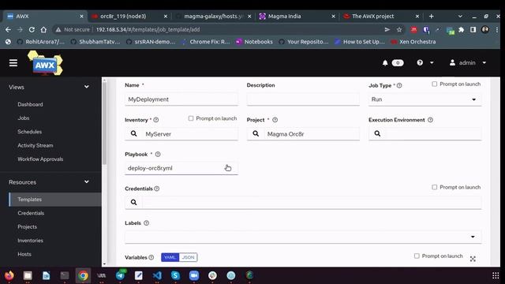Open the admin user dropdown arrow
This screenshot has height=284, width=505.
(x=484, y=63)
